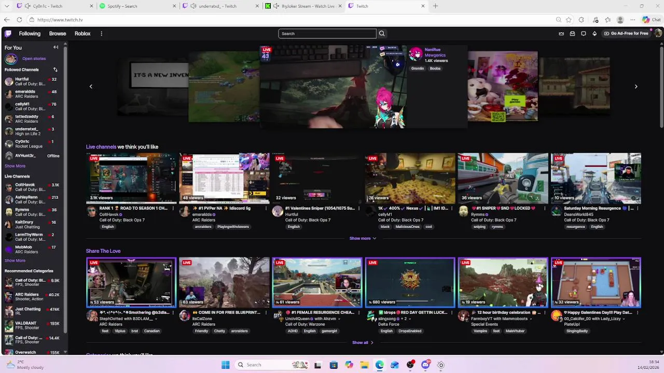
Task: Open options menu for Hurtful stream card
Action: (x=359, y=208)
